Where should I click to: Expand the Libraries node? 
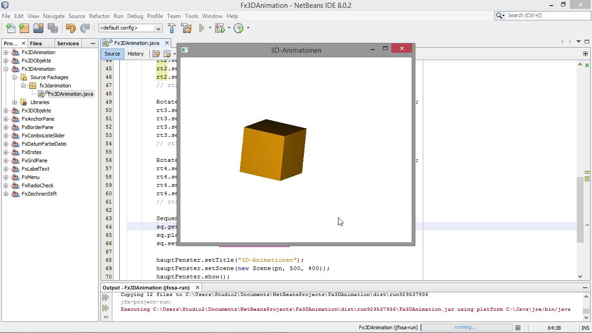click(x=14, y=102)
